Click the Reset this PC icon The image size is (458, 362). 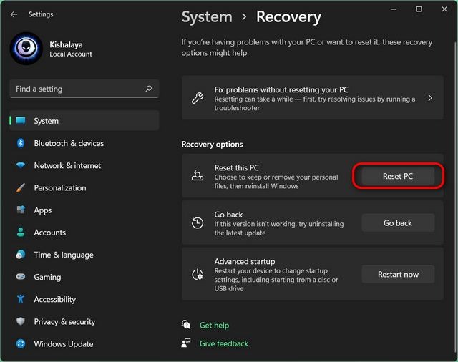[198, 176]
